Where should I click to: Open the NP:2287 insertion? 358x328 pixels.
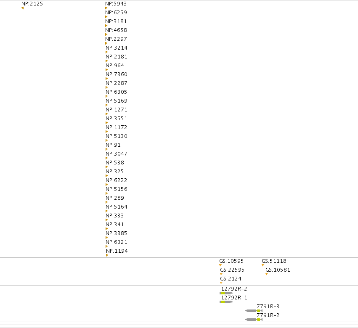(x=117, y=83)
